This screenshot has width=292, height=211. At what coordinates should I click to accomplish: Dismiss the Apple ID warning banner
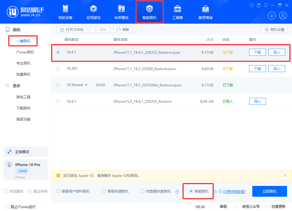click(285, 175)
